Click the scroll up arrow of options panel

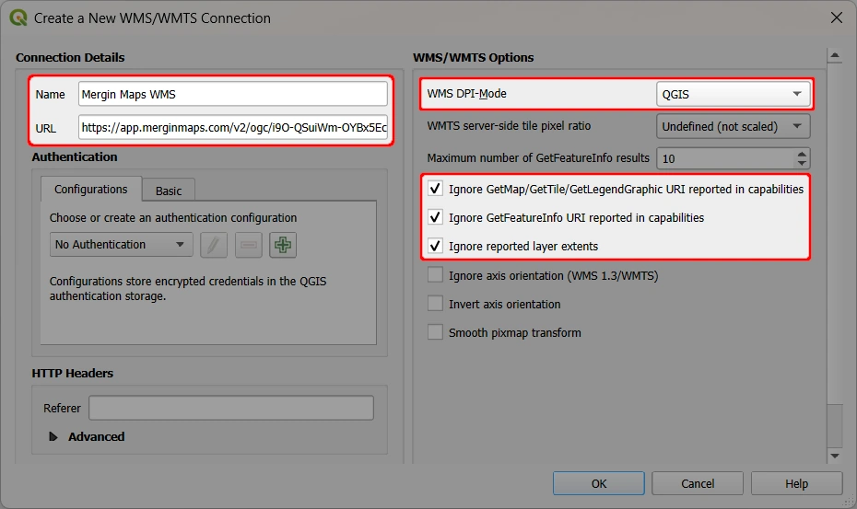pyautogui.click(x=835, y=55)
